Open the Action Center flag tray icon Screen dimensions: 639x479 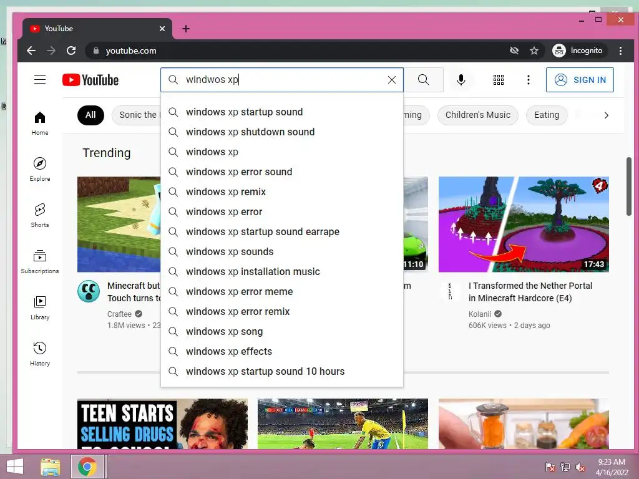tap(550, 467)
